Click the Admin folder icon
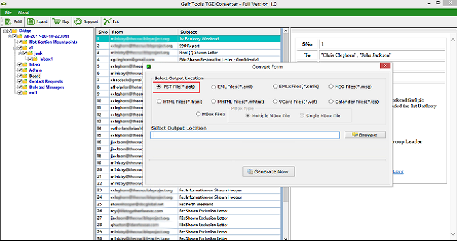The image size is (457, 241). [x=25, y=70]
